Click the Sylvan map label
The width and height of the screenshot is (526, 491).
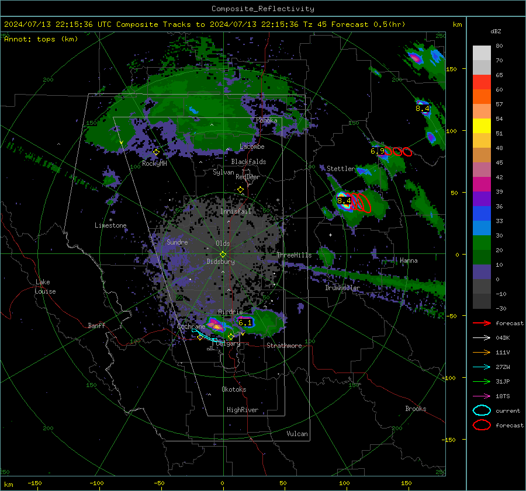223,172
